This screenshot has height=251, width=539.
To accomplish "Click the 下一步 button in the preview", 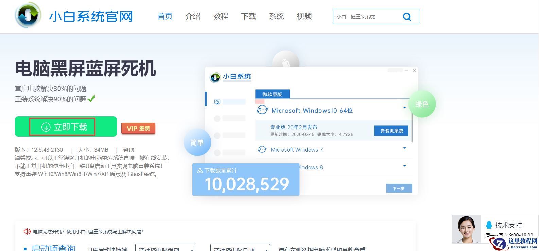I will coord(399,188).
